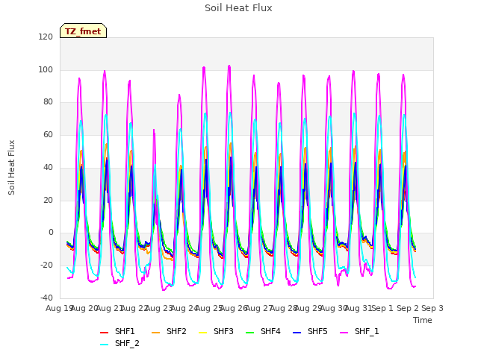
Task: Select the SHF1 legend entry
Action: tap(117, 331)
